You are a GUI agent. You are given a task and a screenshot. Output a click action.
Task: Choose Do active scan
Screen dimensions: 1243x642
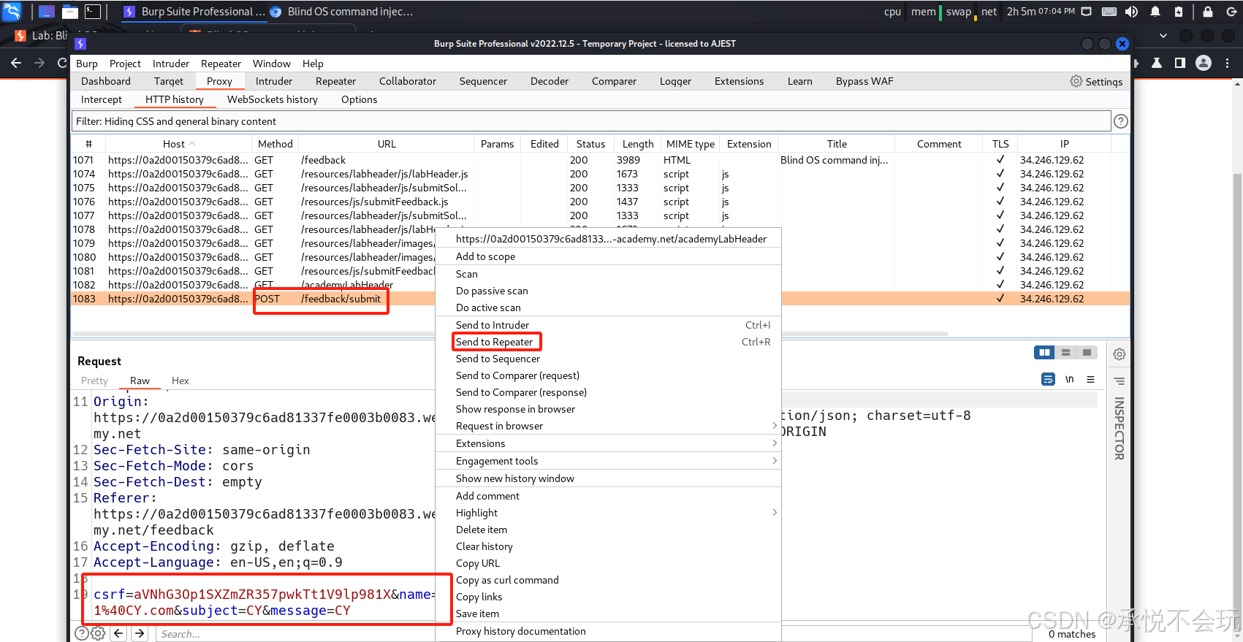pos(608,307)
